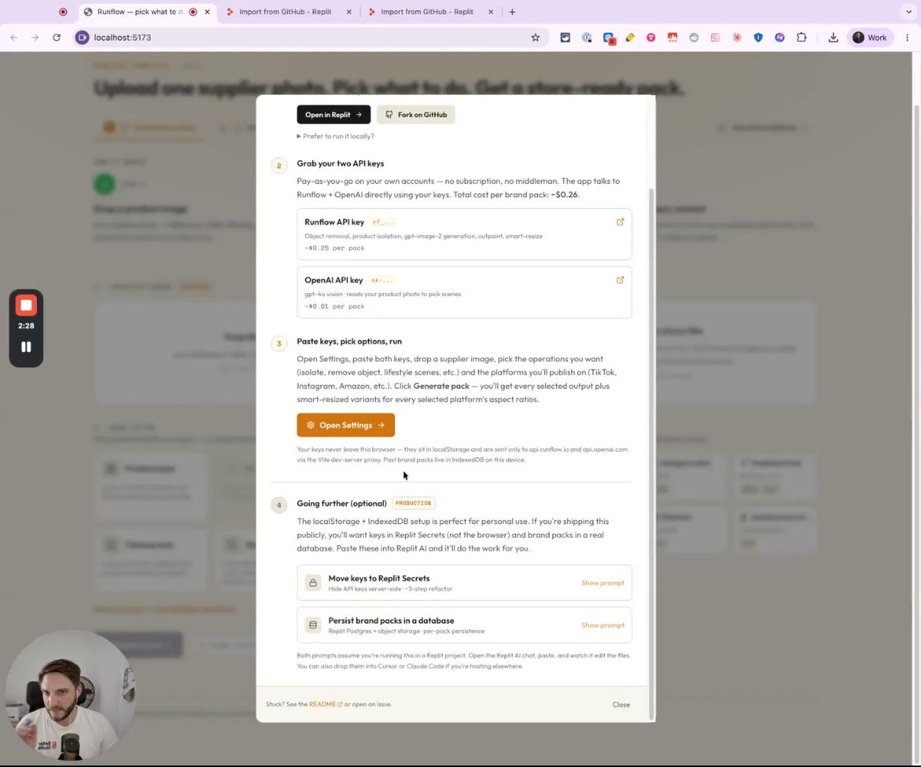Image resolution: width=921 pixels, height=767 pixels.
Task: Click the yellow highlighter extension icon
Action: point(630,38)
